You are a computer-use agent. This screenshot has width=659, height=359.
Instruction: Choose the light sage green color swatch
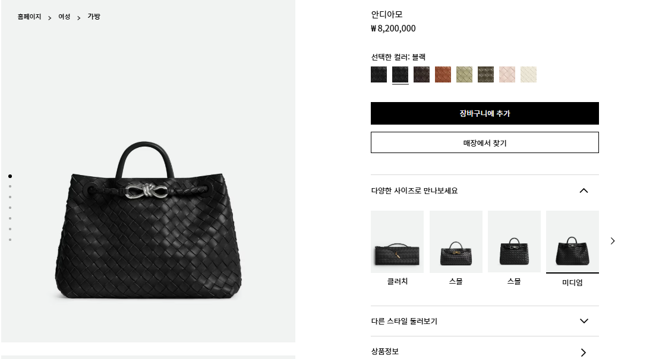[465, 74]
